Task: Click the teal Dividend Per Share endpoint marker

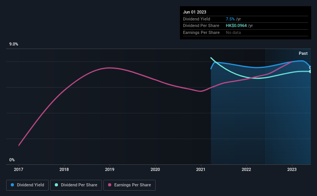Action: coord(310,71)
